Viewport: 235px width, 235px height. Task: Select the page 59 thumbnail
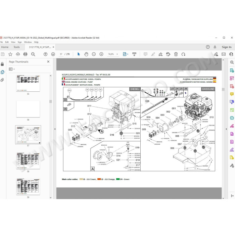pos(28,186)
